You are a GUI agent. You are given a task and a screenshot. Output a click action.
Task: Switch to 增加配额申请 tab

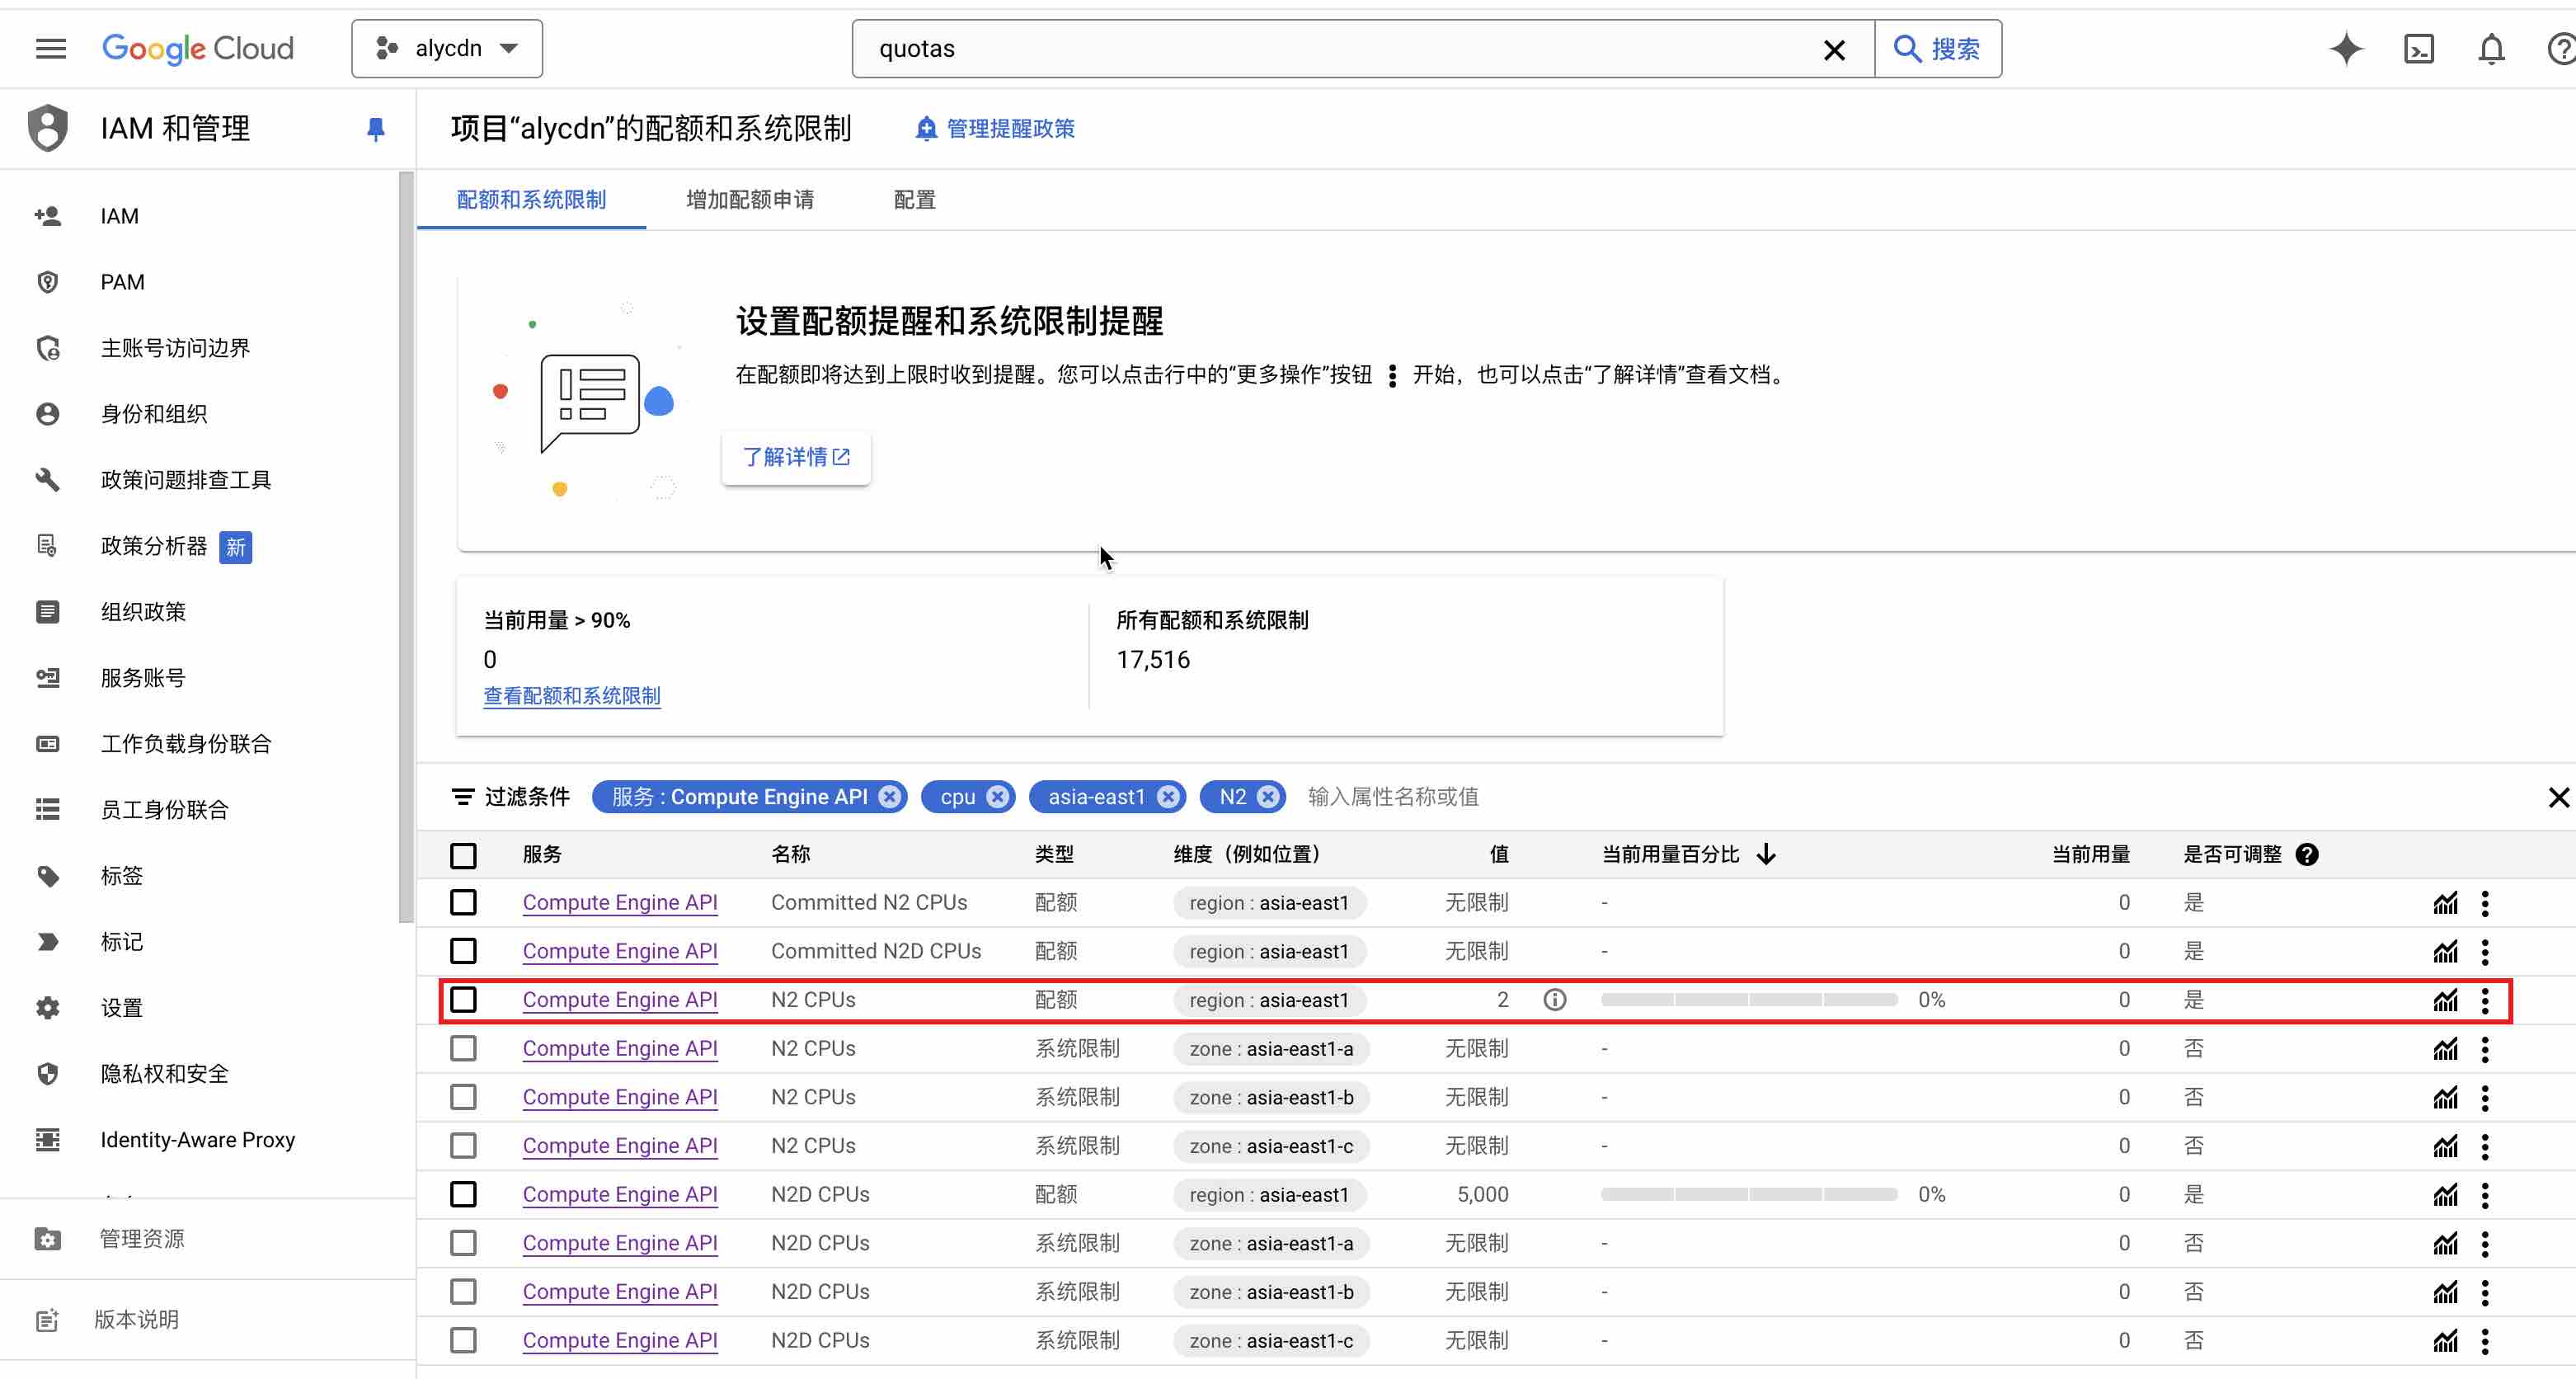750,200
